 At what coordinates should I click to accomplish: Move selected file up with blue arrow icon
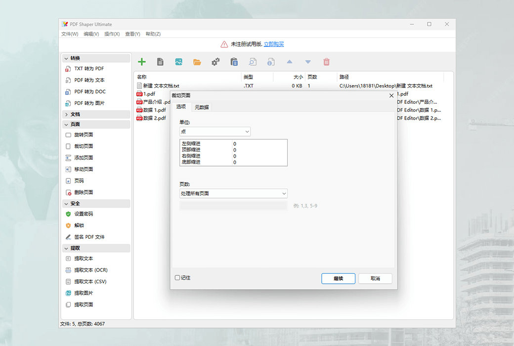tap(289, 61)
